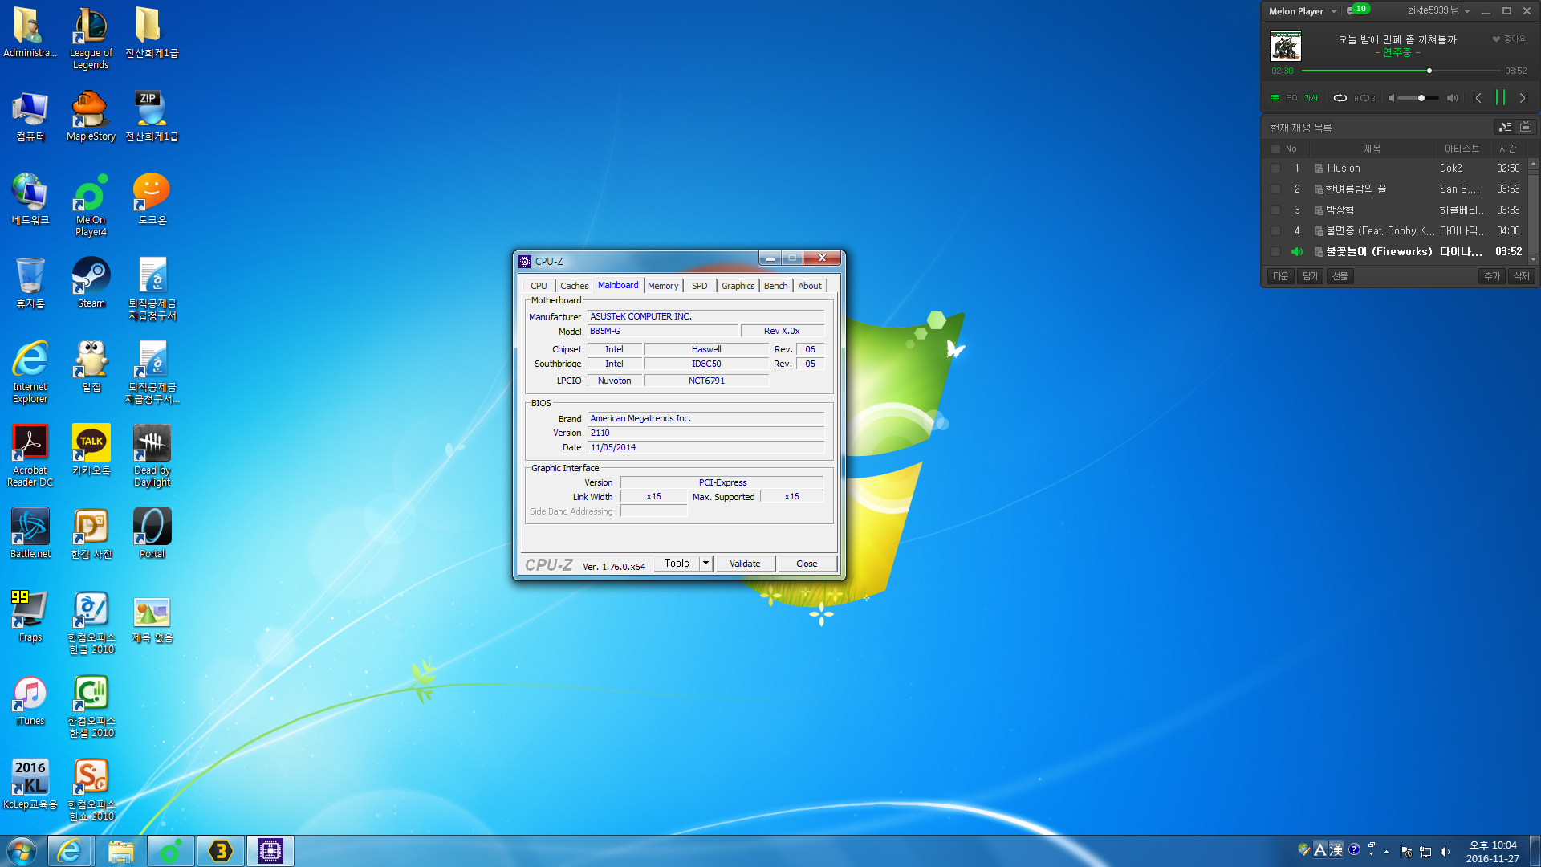Click the Melon volume slider handle
The height and width of the screenshot is (867, 1541).
(x=1421, y=98)
